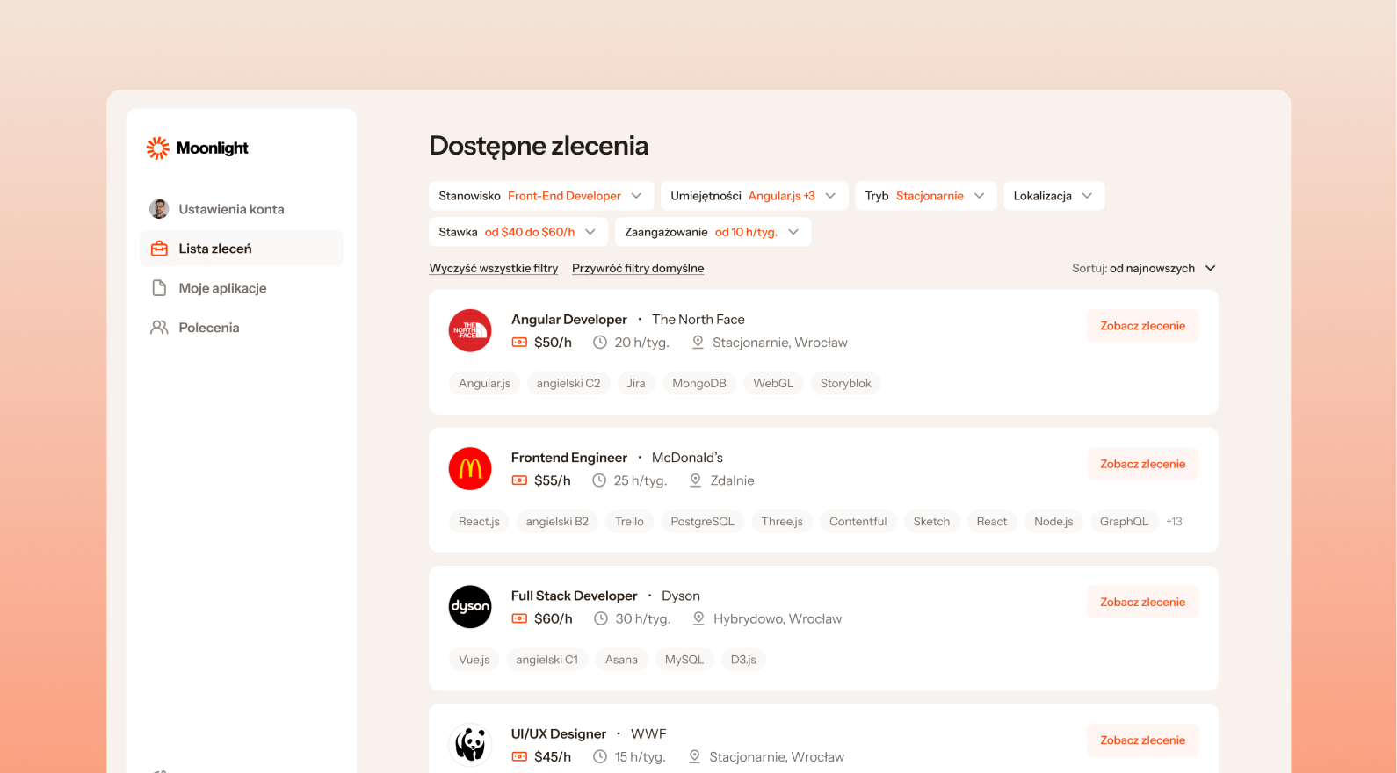Click the MySQL skill tag
This screenshot has width=1397, height=773.
point(684,660)
